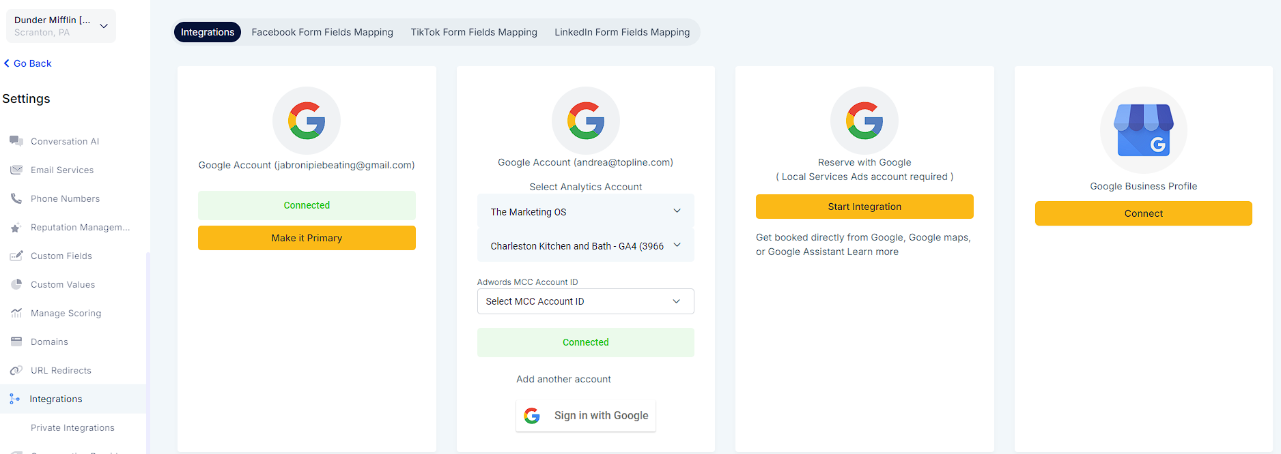This screenshot has height=454, width=1281.
Task: Click the Settings heading in sidebar
Action: (26, 99)
